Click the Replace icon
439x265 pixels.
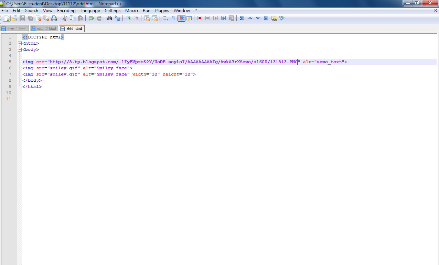(x=118, y=18)
